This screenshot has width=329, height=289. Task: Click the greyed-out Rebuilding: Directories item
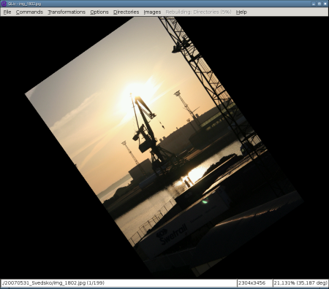(198, 12)
